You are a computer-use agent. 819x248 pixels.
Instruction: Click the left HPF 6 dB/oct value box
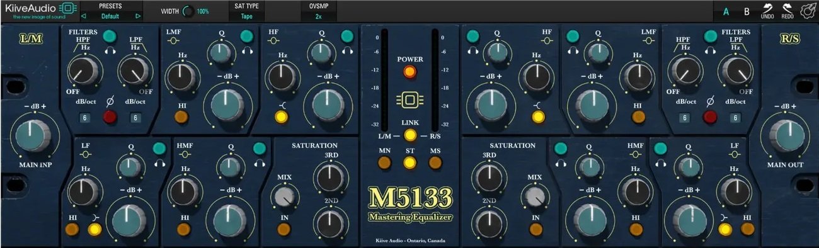[86, 117]
